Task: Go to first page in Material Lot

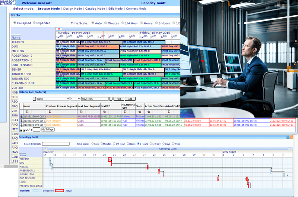Action: click(21, 130)
